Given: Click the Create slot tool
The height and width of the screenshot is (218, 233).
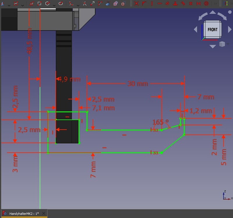Looking at the screenshot, I should 61,3.
